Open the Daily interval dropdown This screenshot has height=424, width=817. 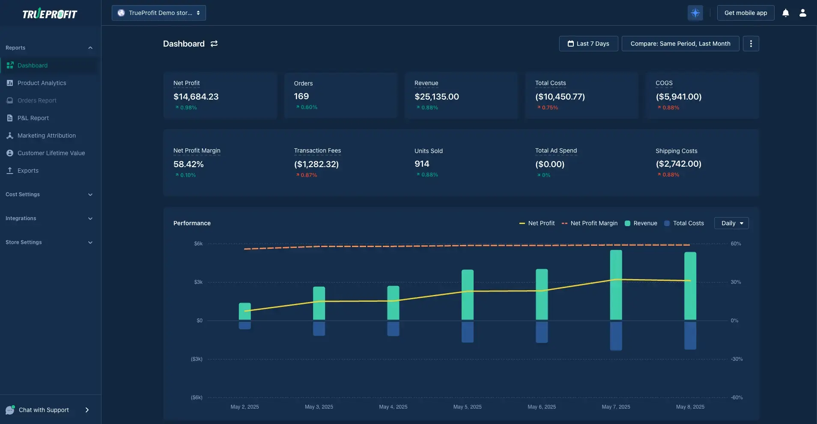click(731, 223)
